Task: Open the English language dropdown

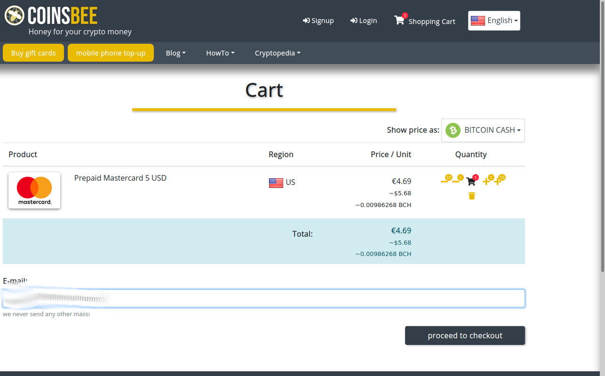Action: pos(494,21)
